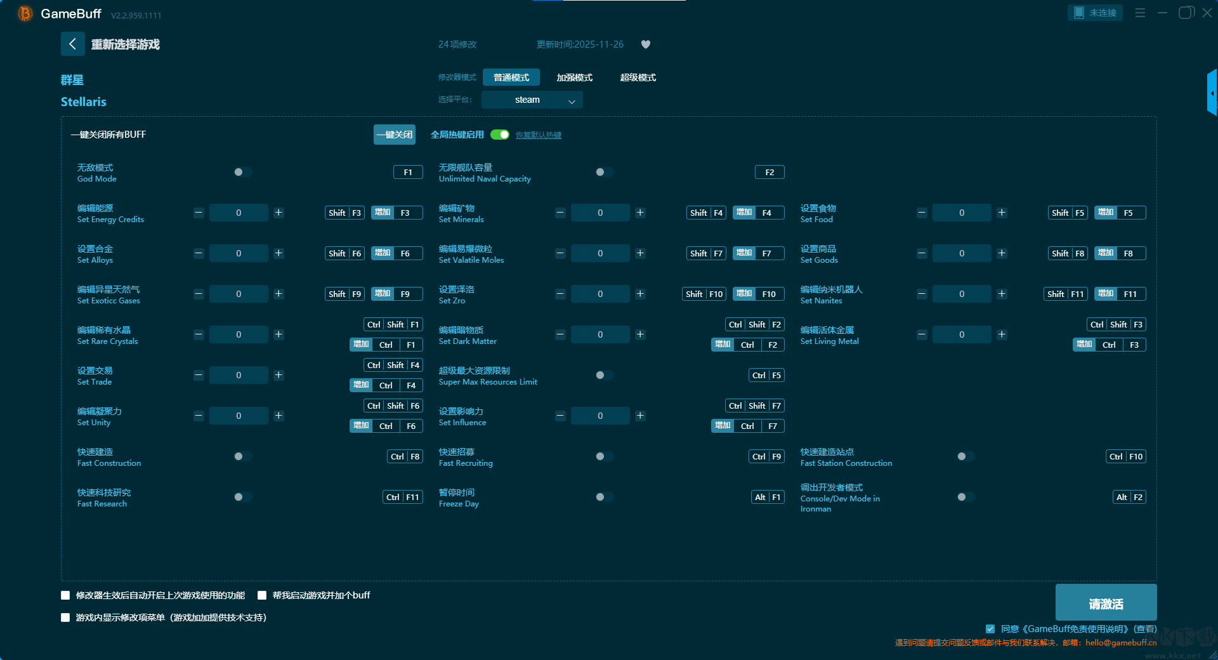Increase the Set Minerals value

point(640,213)
